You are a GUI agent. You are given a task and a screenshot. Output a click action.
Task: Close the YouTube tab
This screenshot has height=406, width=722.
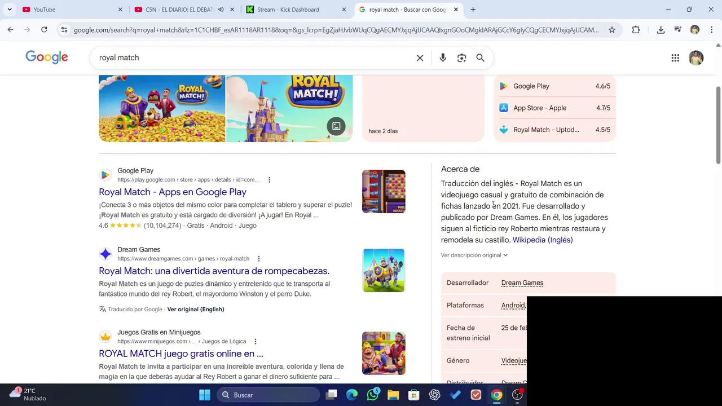tap(120, 10)
